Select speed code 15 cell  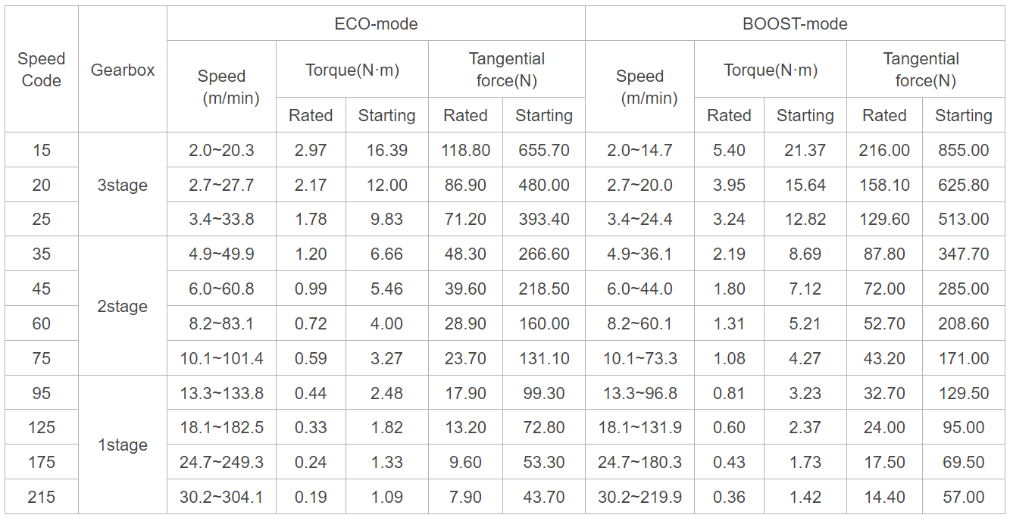tap(42, 150)
